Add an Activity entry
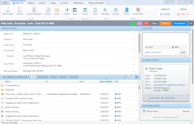Viewport: 194px width, 124px height. 116,11
